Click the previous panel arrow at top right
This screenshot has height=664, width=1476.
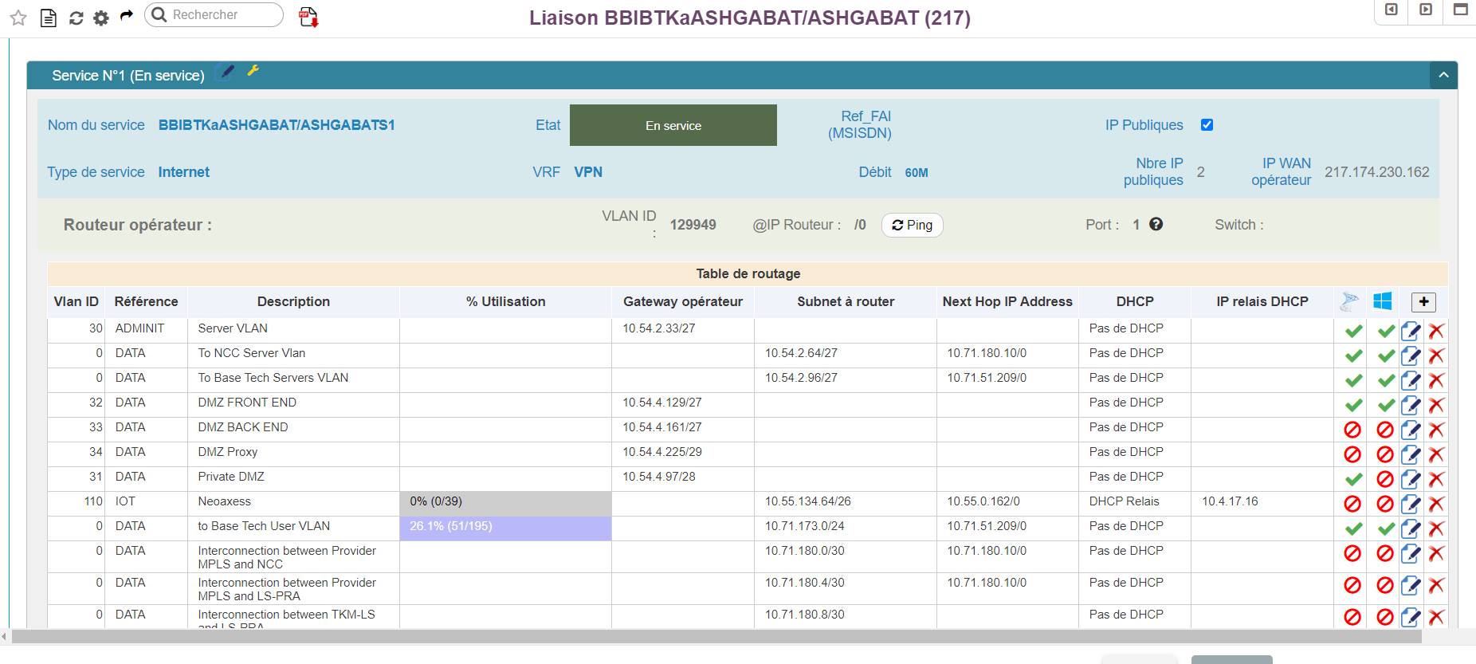(x=1392, y=10)
